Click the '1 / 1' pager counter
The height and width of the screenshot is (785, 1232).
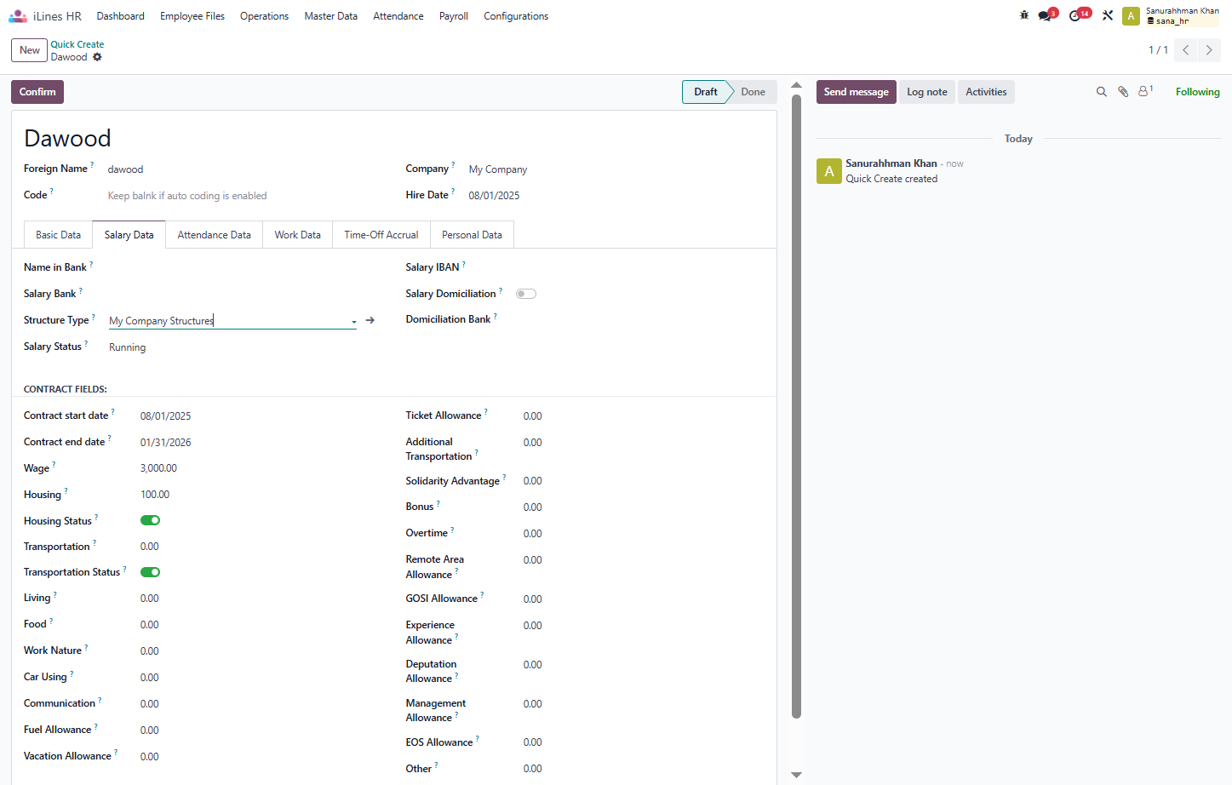tap(1158, 50)
